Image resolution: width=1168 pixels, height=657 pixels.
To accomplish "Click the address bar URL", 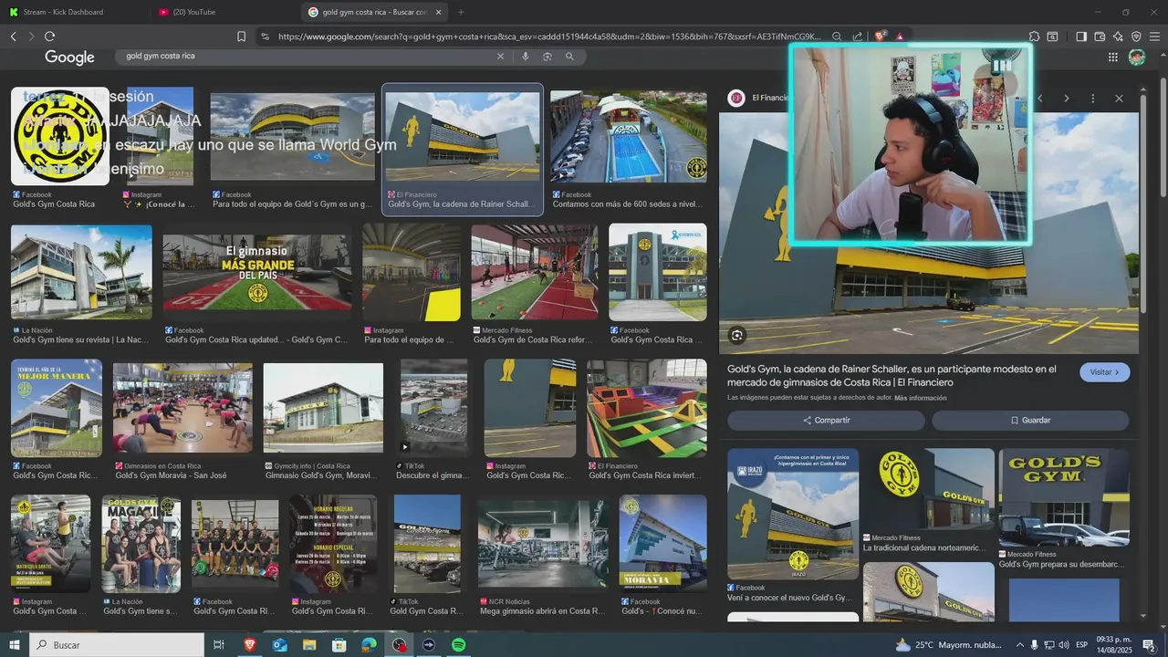I will click(x=548, y=36).
